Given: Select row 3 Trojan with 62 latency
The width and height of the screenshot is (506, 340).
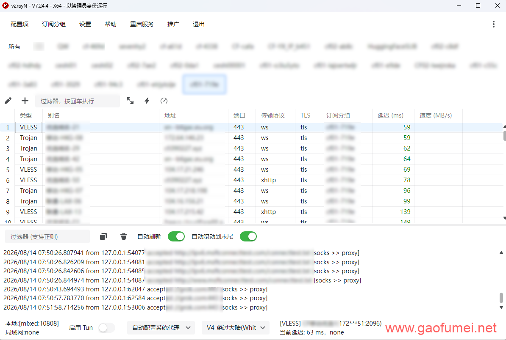Looking at the screenshot, I should tap(251, 148).
